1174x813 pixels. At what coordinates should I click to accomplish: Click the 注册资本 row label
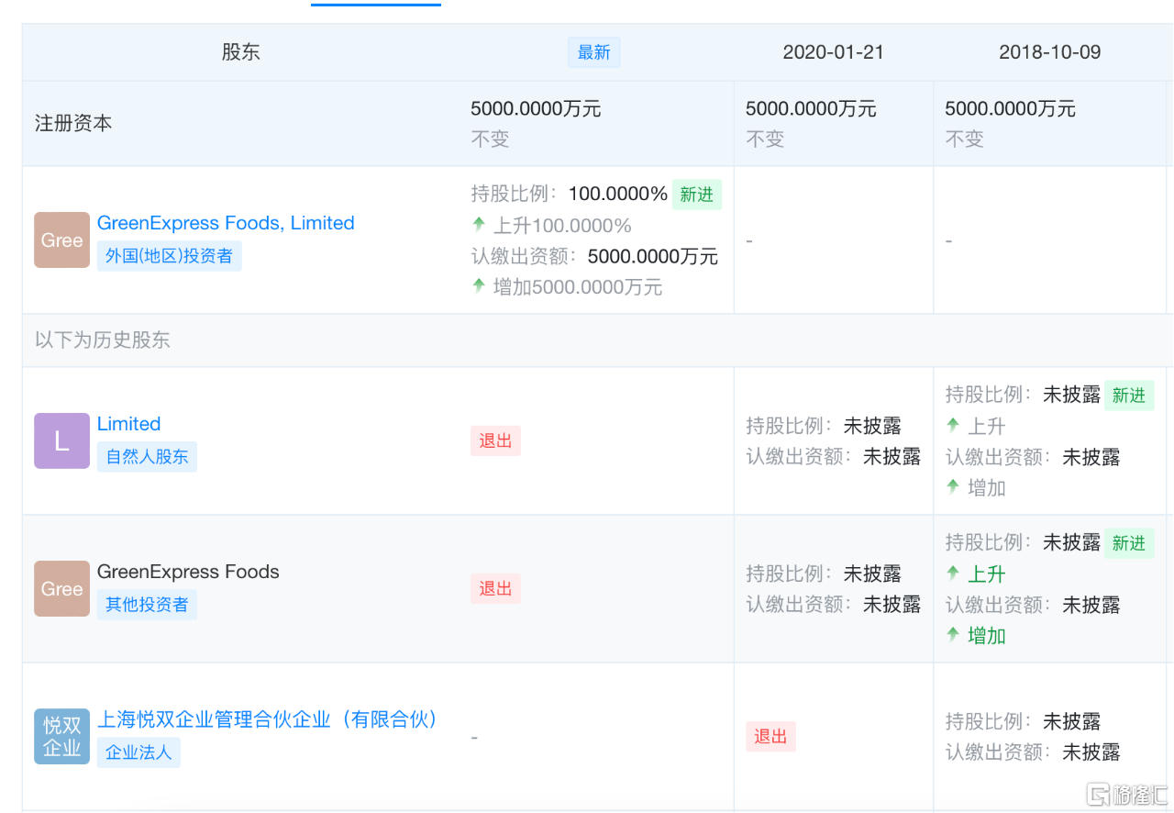(x=73, y=123)
